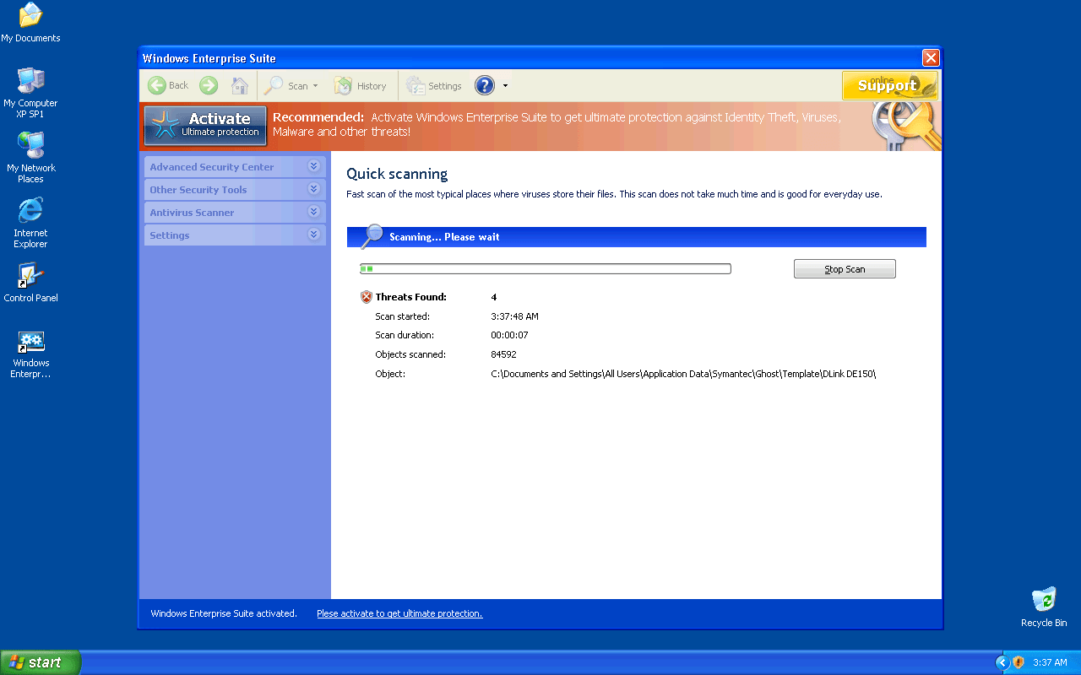Click the security shield tray icon

click(x=1019, y=662)
